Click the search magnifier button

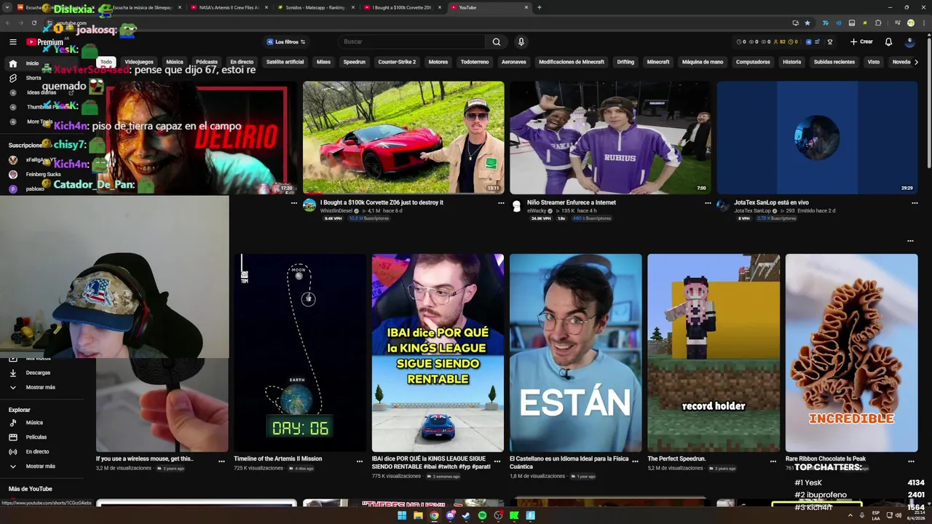click(x=497, y=41)
